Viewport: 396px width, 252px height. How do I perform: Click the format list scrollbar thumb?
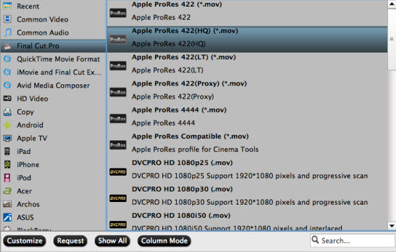391,39
